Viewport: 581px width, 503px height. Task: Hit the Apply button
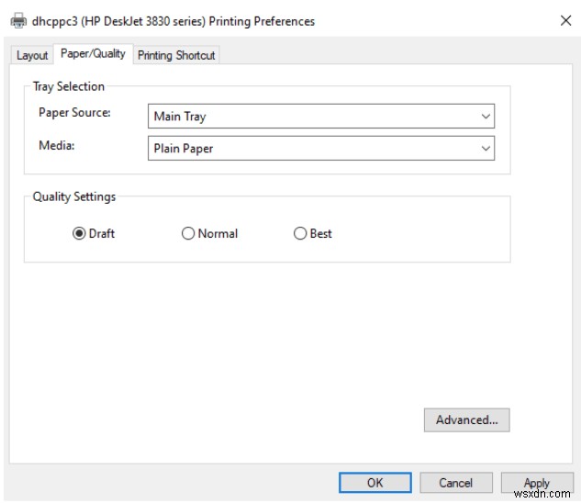click(536, 483)
